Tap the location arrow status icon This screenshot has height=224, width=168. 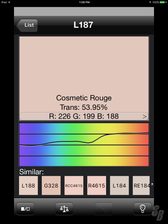(x=150, y=2)
